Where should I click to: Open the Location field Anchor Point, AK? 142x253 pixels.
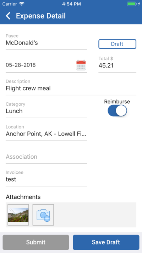tap(47, 131)
